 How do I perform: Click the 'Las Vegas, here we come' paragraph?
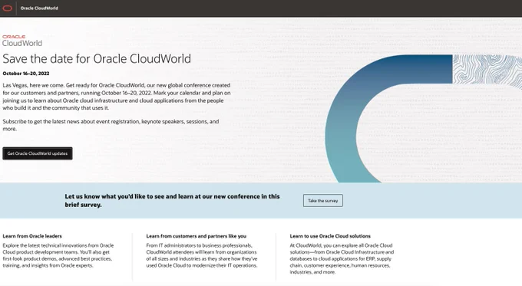pos(117,97)
